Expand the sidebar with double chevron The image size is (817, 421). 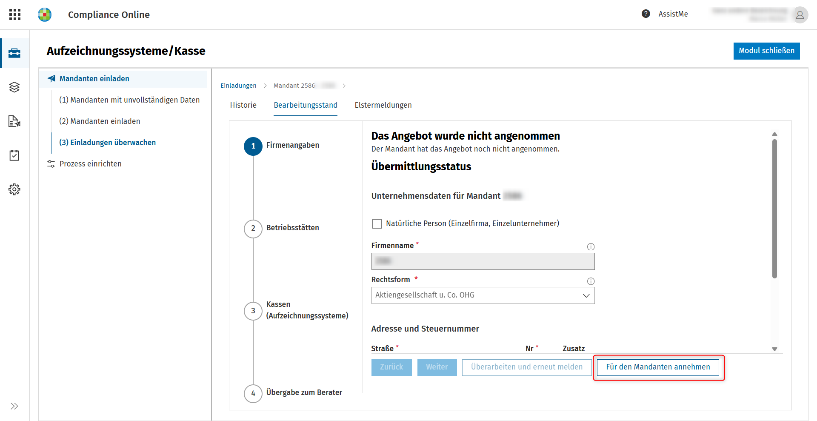tap(14, 406)
